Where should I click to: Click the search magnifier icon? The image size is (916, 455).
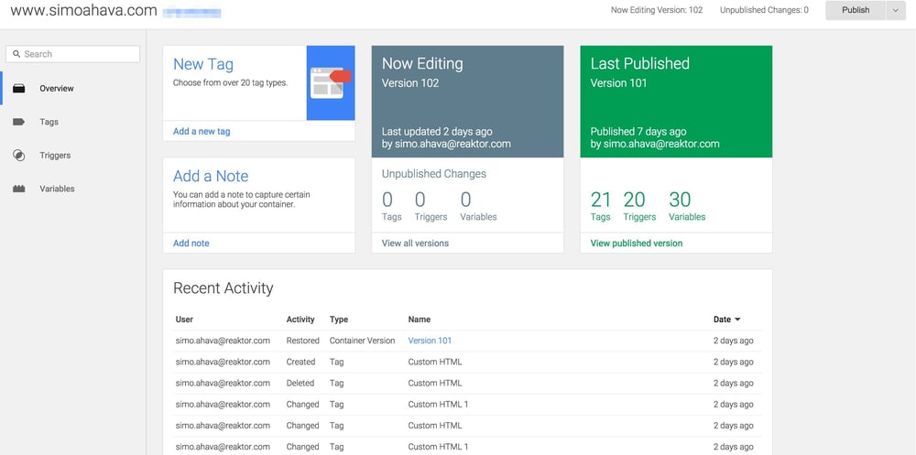click(16, 54)
